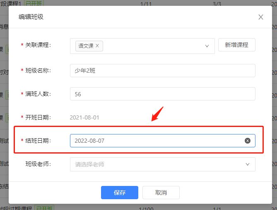Click the 结班日期 label text

[38, 141]
